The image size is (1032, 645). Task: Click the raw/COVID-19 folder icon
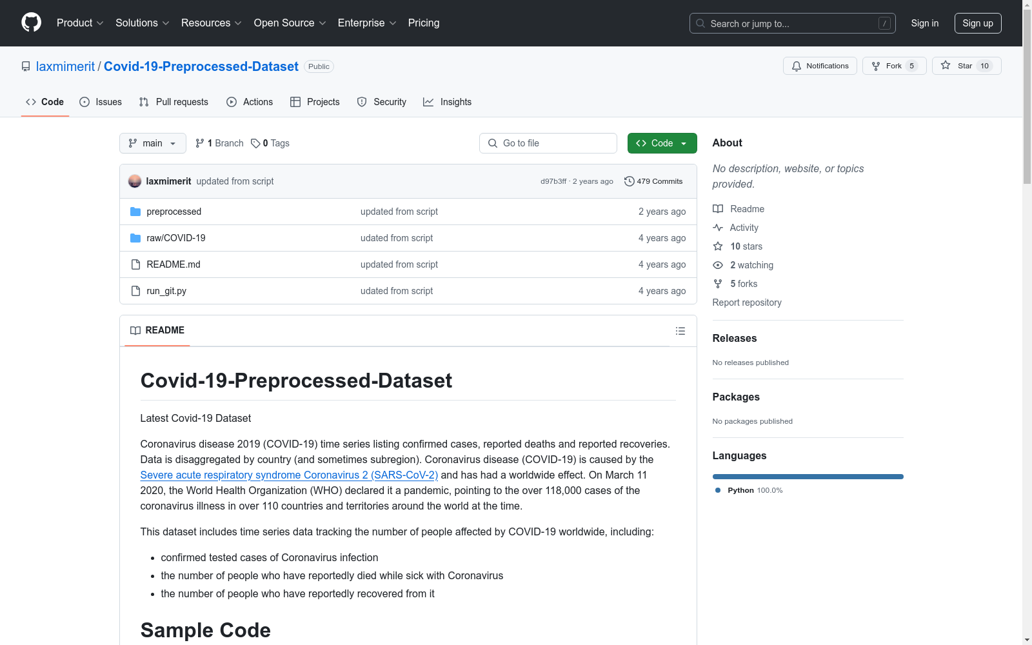click(135, 238)
